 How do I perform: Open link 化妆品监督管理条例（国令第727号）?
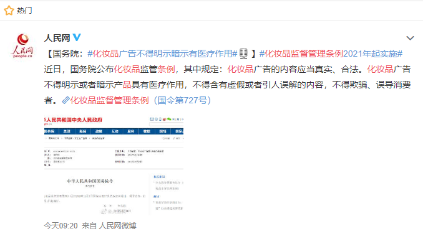[x=140, y=100]
